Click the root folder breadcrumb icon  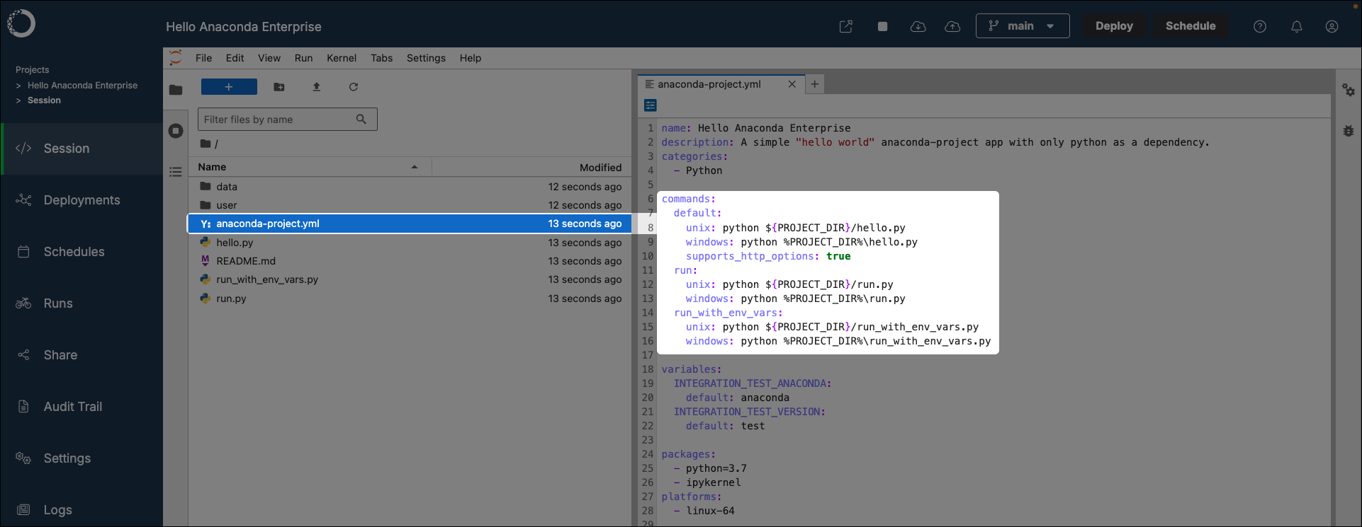(x=206, y=144)
